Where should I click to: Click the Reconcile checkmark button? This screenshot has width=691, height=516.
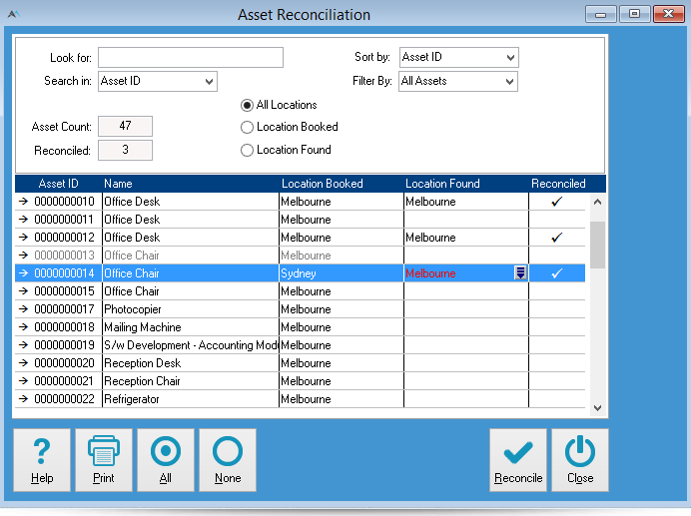(x=518, y=460)
